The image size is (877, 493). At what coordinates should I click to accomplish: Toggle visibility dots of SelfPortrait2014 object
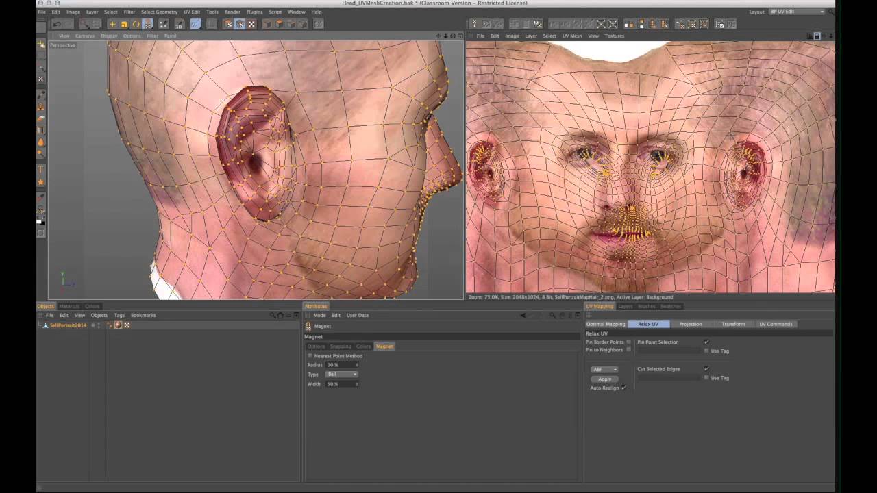[99, 325]
